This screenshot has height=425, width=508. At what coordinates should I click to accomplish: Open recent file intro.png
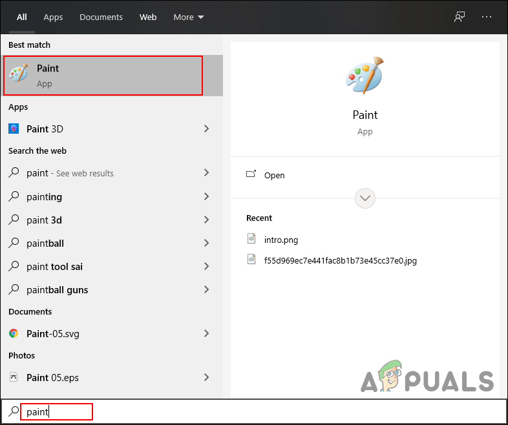tap(281, 240)
